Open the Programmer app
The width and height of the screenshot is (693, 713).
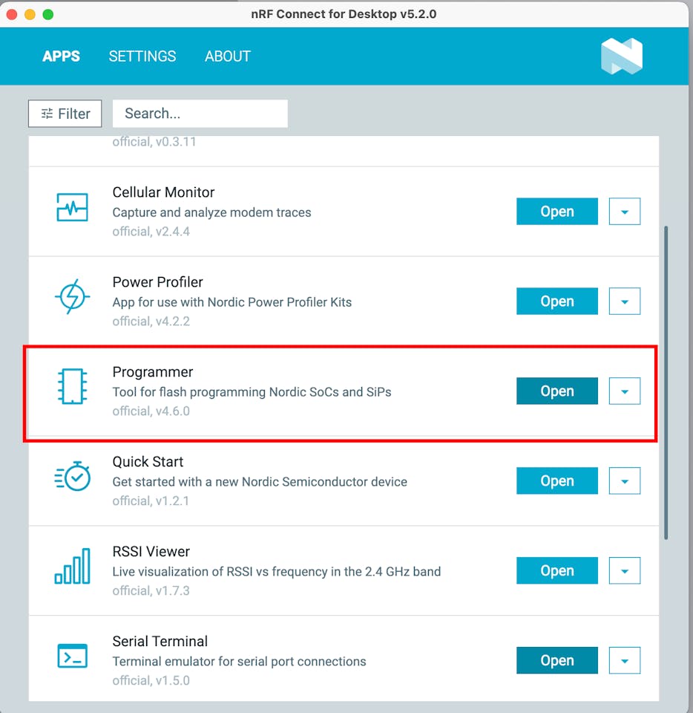pyautogui.click(x=557, y=391)
